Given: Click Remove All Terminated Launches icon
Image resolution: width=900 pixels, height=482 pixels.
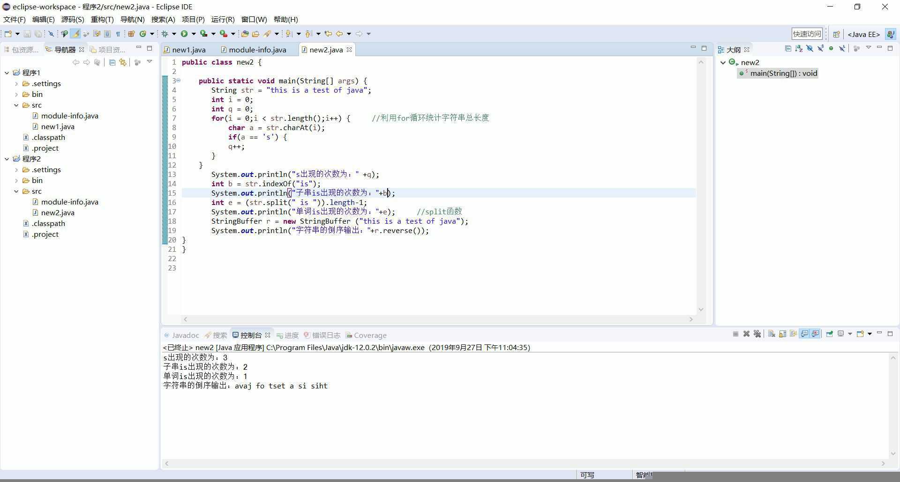Looking at the screenshot, I should (757, 334).
